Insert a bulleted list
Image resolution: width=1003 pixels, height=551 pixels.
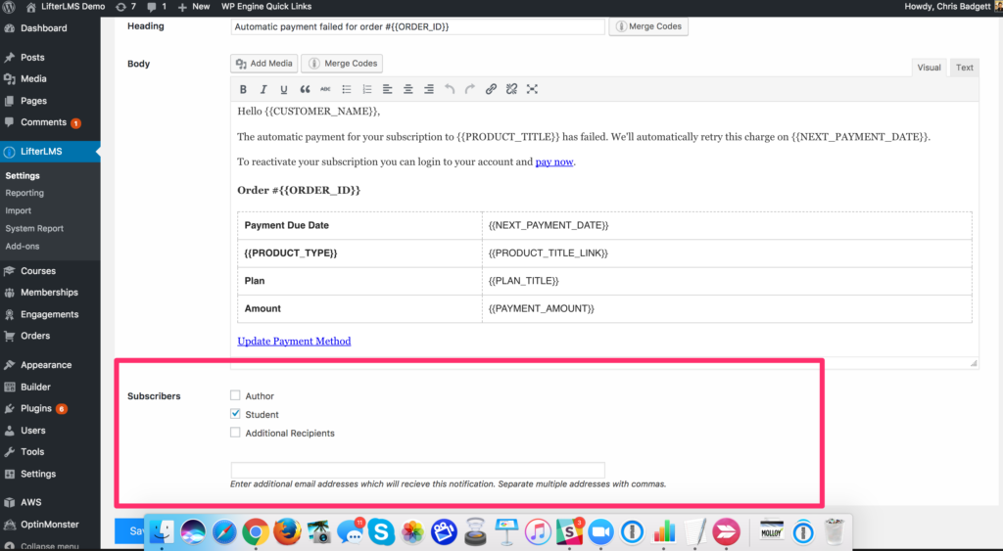(347, 89)
